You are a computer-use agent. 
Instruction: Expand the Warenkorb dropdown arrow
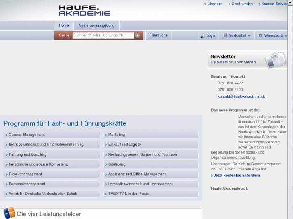[x=286, y=36]
